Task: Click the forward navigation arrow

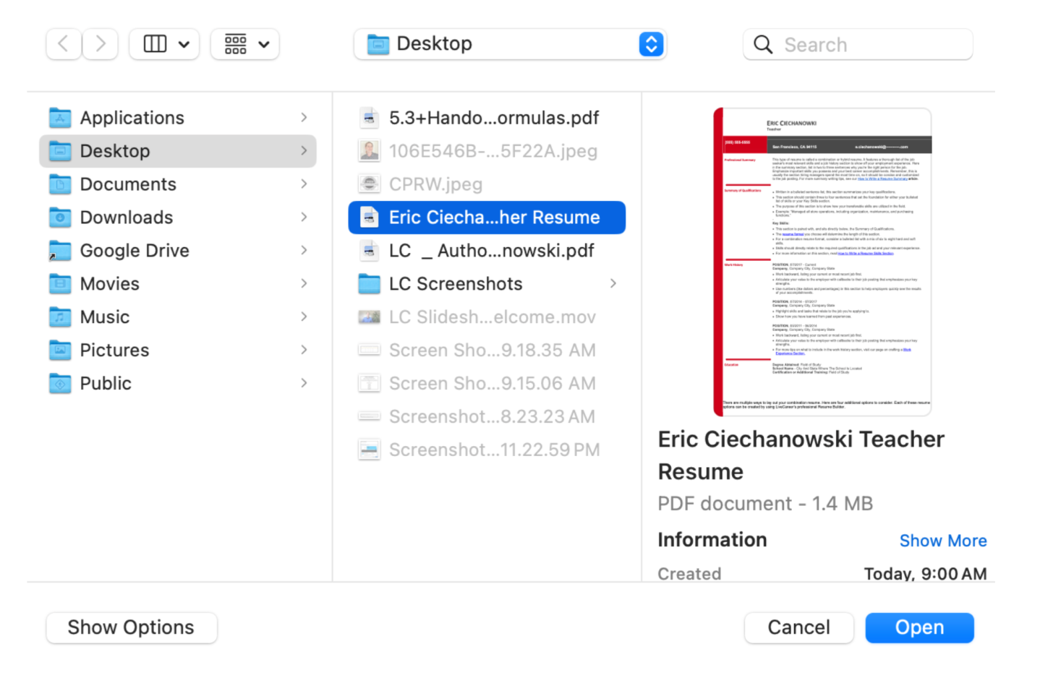Action: [x=101, y=44]
